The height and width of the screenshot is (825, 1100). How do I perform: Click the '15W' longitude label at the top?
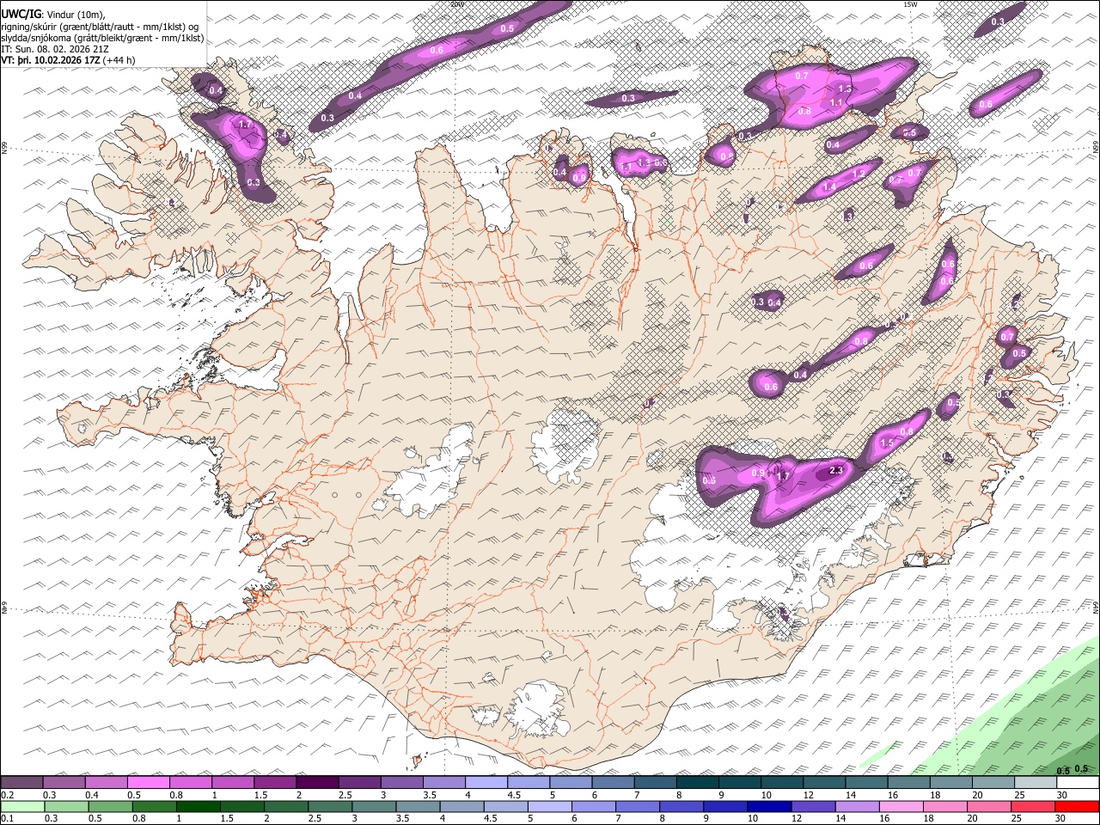click(x=910, y=4)
